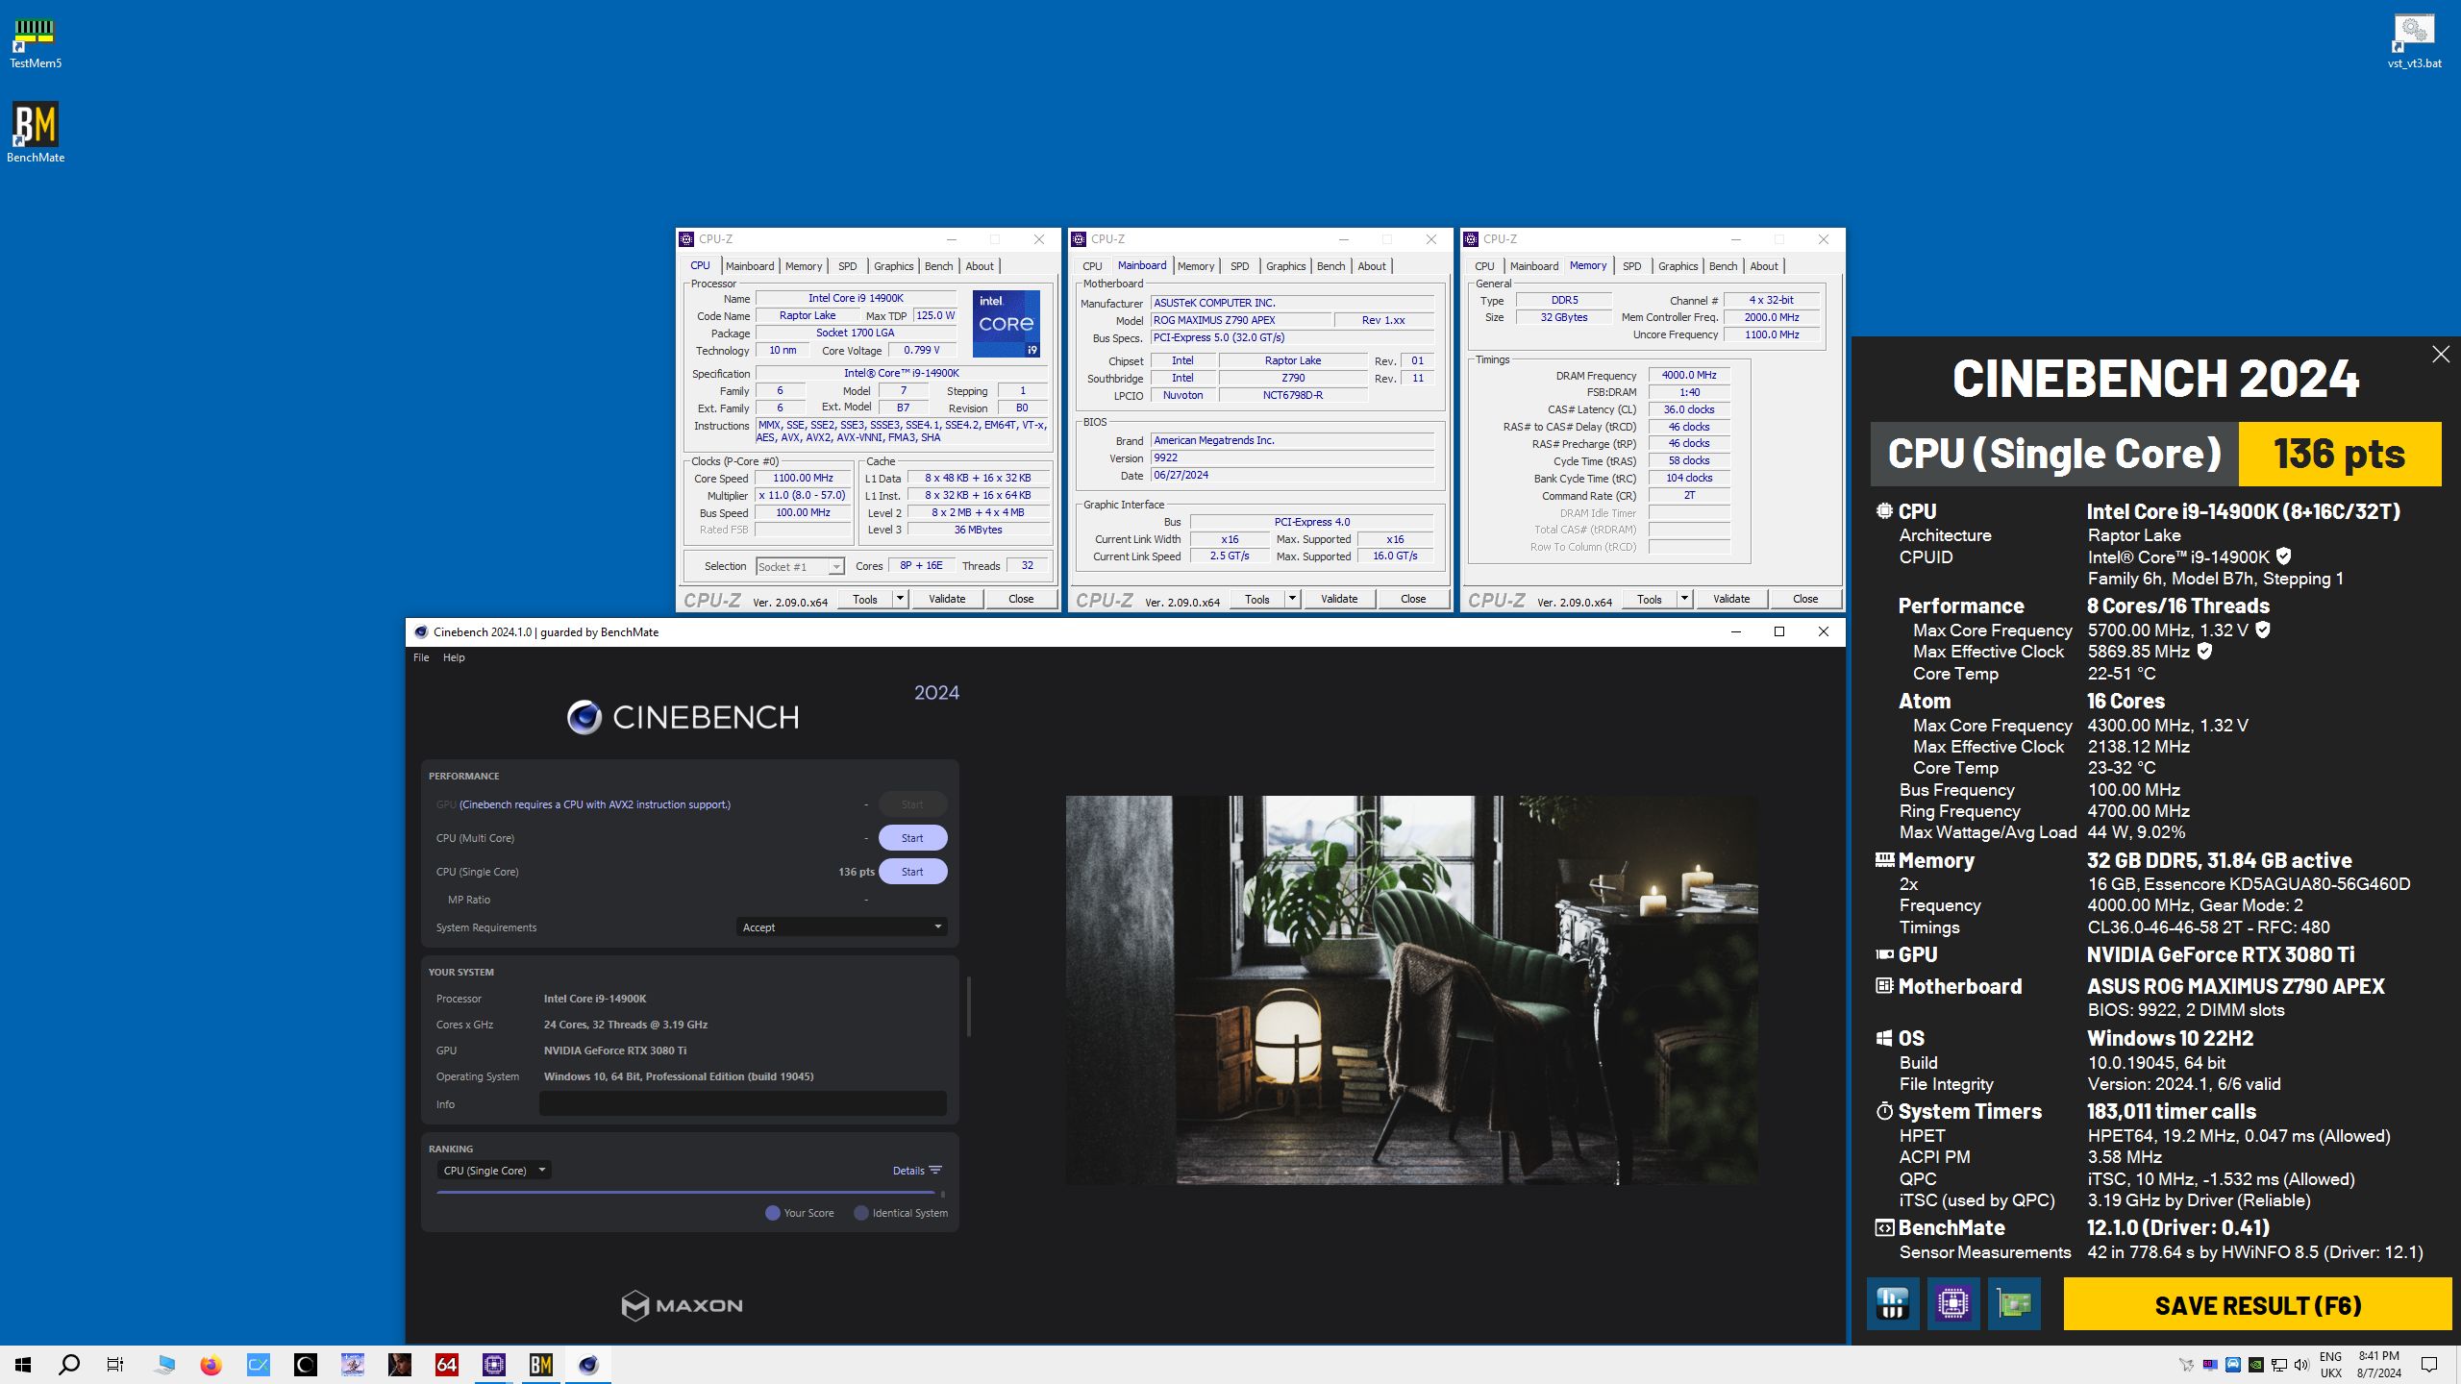Click the AIDA64 taskbar icon

pos(447,1364)
